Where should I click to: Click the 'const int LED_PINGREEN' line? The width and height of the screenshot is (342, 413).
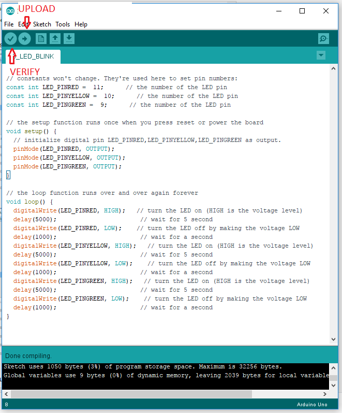[118, 105]
